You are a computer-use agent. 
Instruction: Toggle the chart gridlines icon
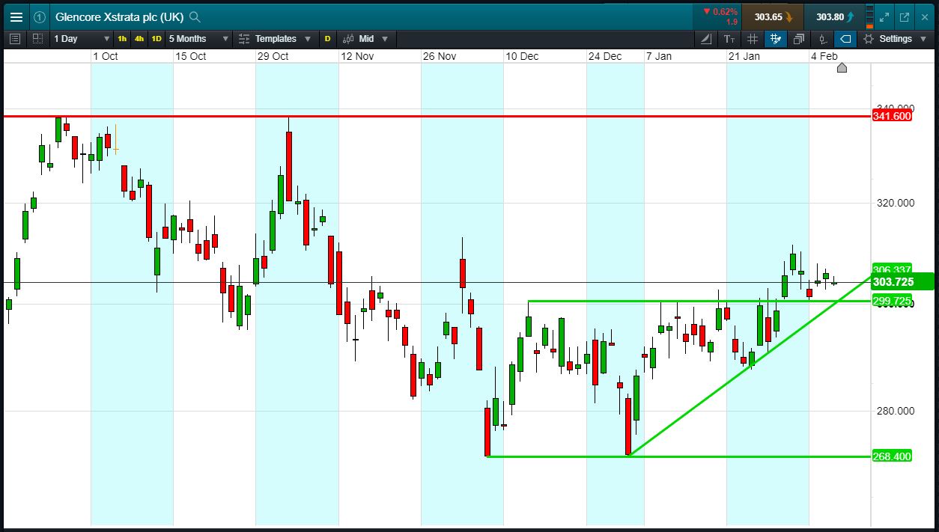753,38
